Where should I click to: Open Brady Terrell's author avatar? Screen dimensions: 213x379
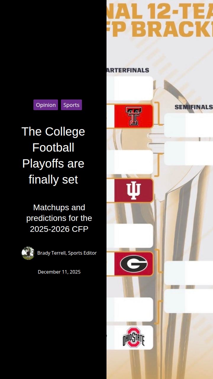pos(28,253)
